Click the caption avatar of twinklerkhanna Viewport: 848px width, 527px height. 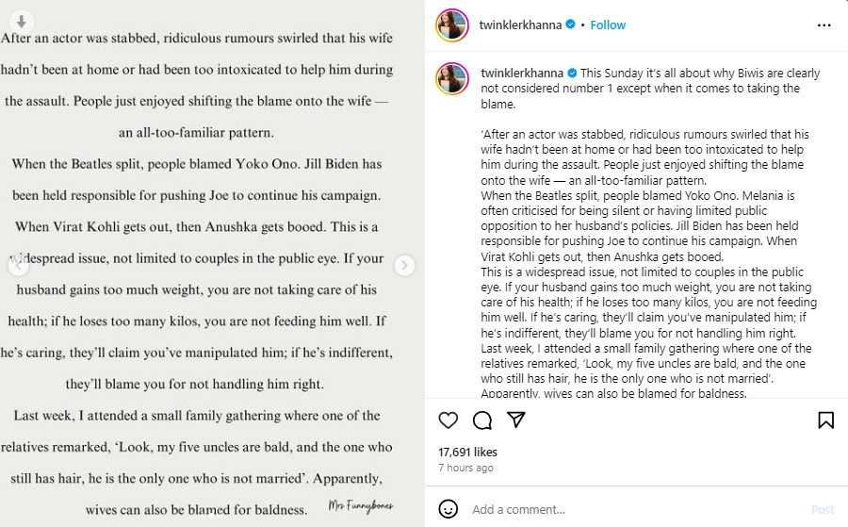[452, 79]
